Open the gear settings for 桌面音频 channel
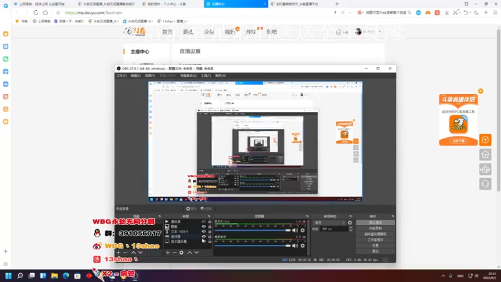This screenshot has height=282, width=501. click(302, 246)
